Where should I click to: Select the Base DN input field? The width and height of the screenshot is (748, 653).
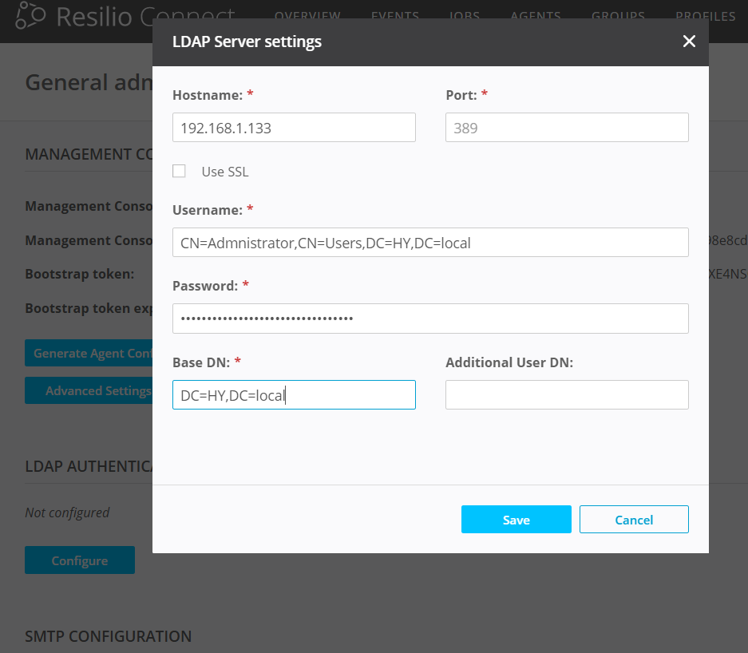(x=294, y=394)
